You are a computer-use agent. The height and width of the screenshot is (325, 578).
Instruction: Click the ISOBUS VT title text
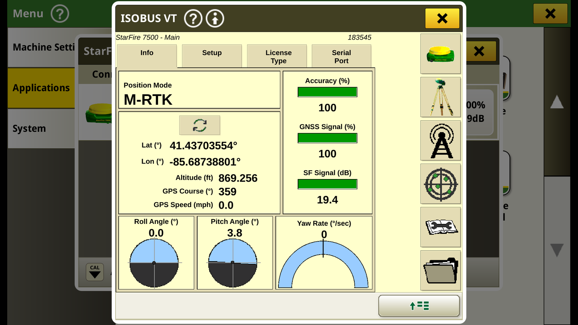pos(148,18)
